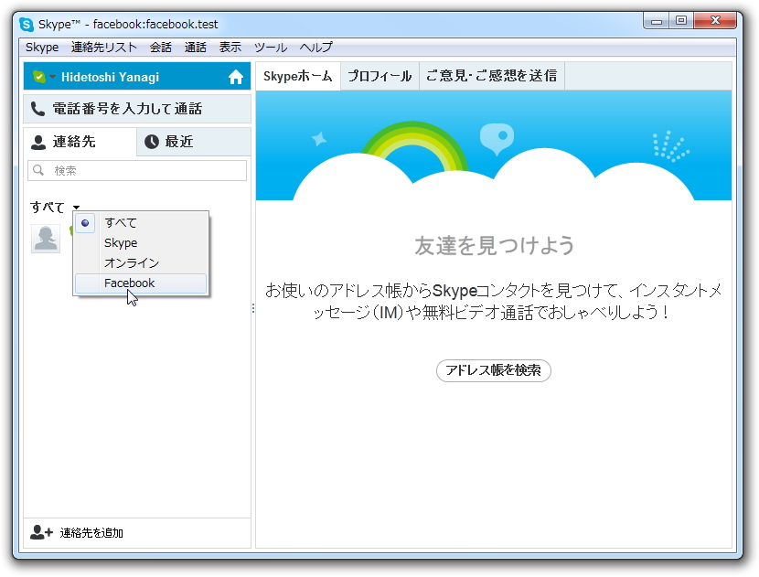Click the add-contact icon next to 連絡先を追加
This screenshot has height=577, width=759.
tap(41, 533)
